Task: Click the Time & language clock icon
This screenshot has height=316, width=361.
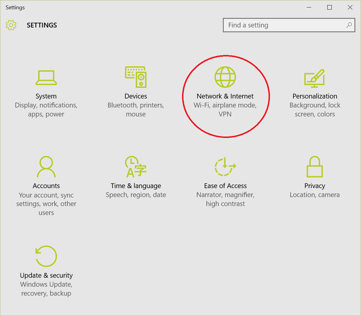Action: (x=136, y=166)
